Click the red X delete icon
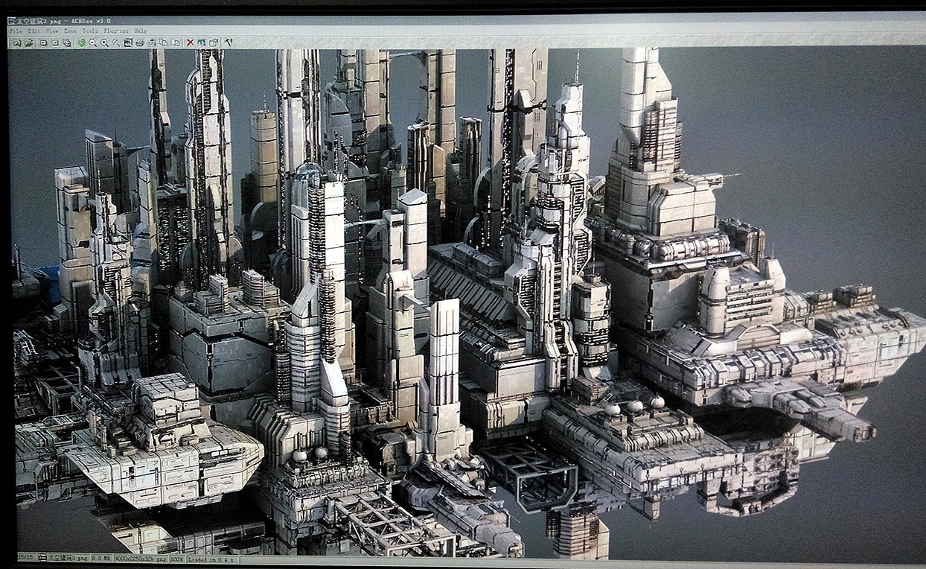 pyautogui.click(x=190, y=43)
